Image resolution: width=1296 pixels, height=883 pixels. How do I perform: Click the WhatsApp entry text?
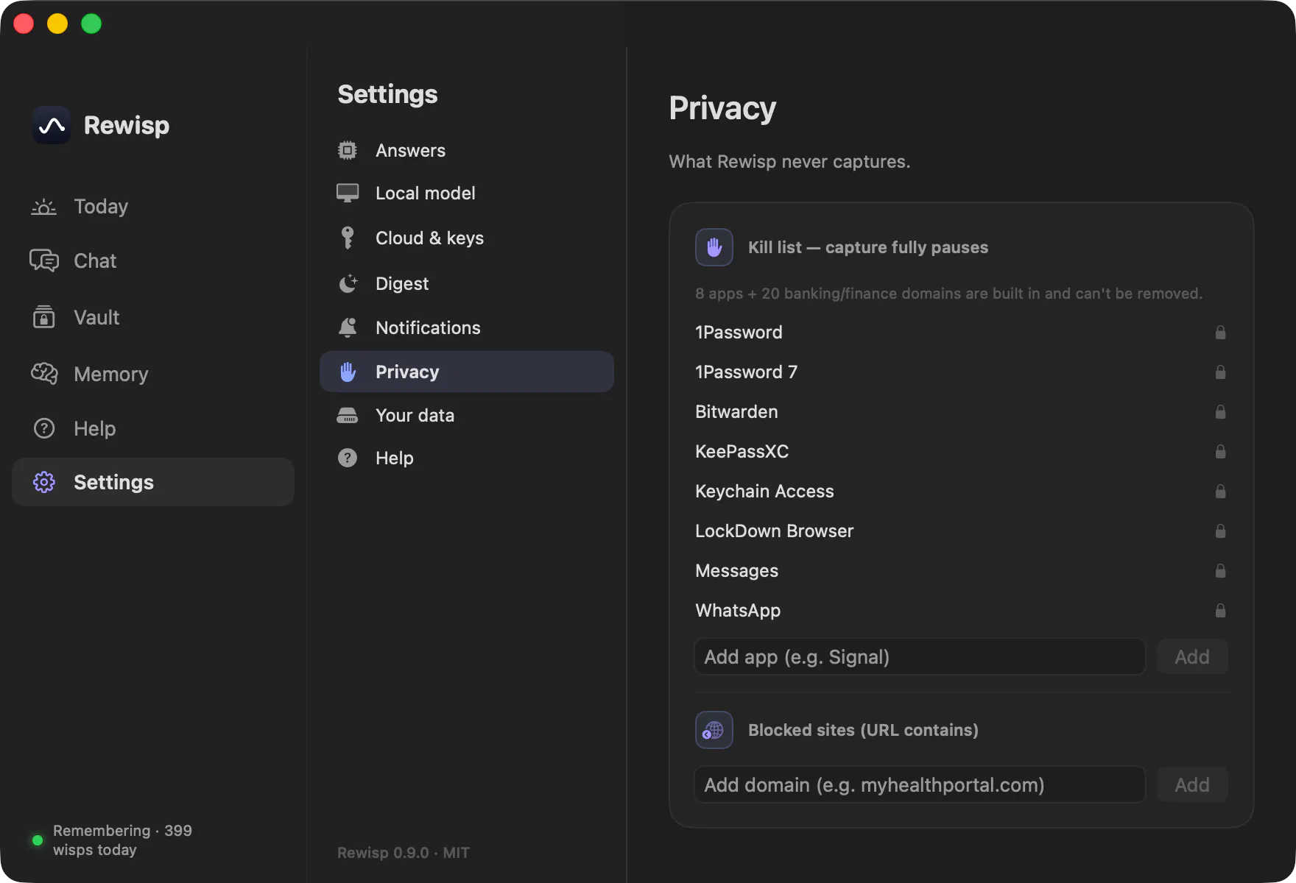pyautogui.click(x=738, y=611)
